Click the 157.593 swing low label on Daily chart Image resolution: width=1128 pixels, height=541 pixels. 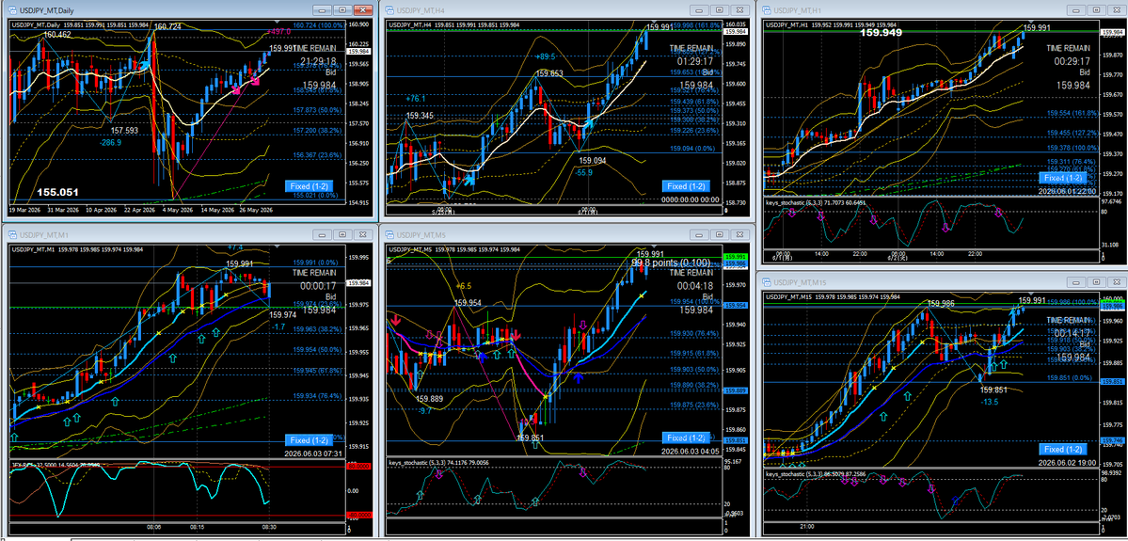124,131
